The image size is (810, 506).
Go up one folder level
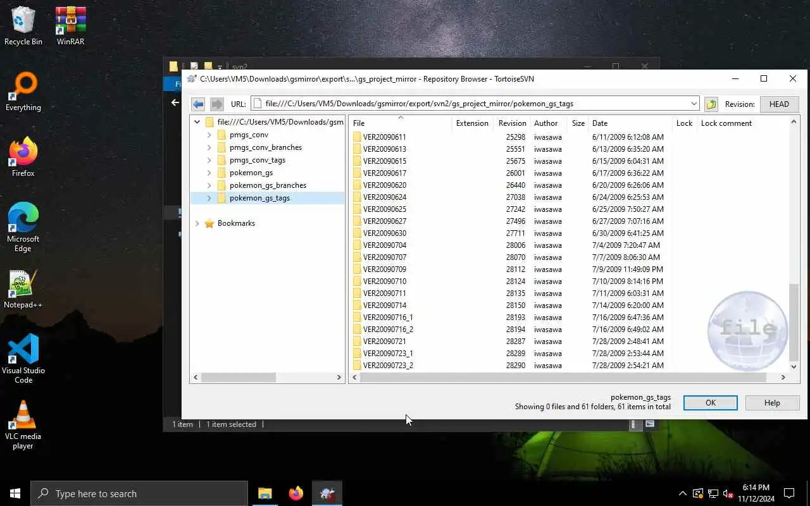(x=711, y=104)
